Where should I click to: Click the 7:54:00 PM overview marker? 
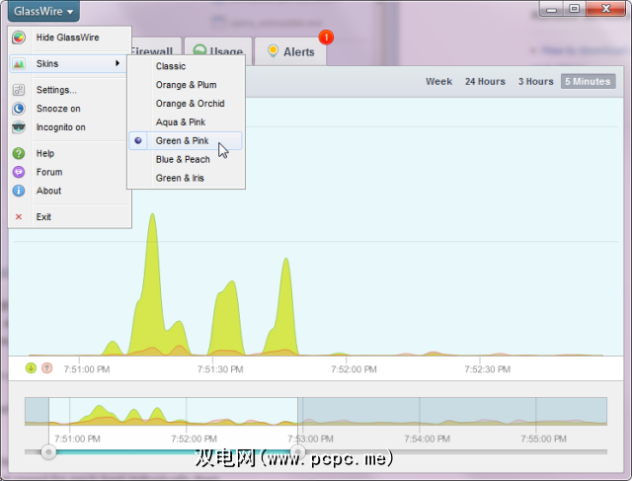click(427, 439)
